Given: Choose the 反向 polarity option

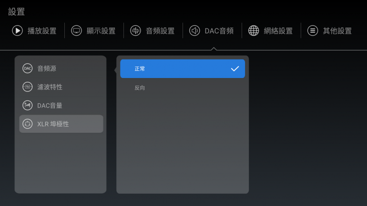Looking at the screenshot, I should click(x=183, y=88).
